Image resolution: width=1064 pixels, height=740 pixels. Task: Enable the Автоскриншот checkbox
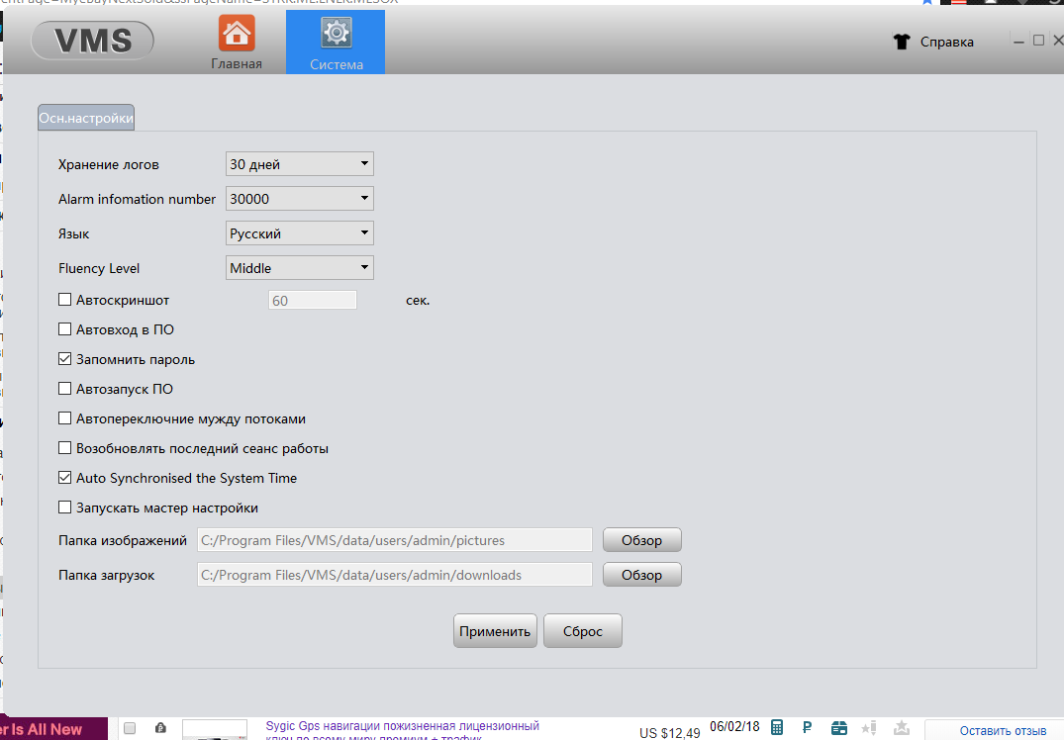(x=65, y=300)
